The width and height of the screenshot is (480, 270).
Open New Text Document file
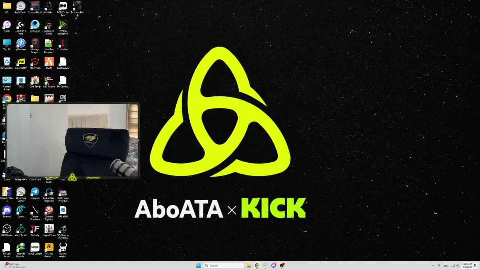point(49,46)
